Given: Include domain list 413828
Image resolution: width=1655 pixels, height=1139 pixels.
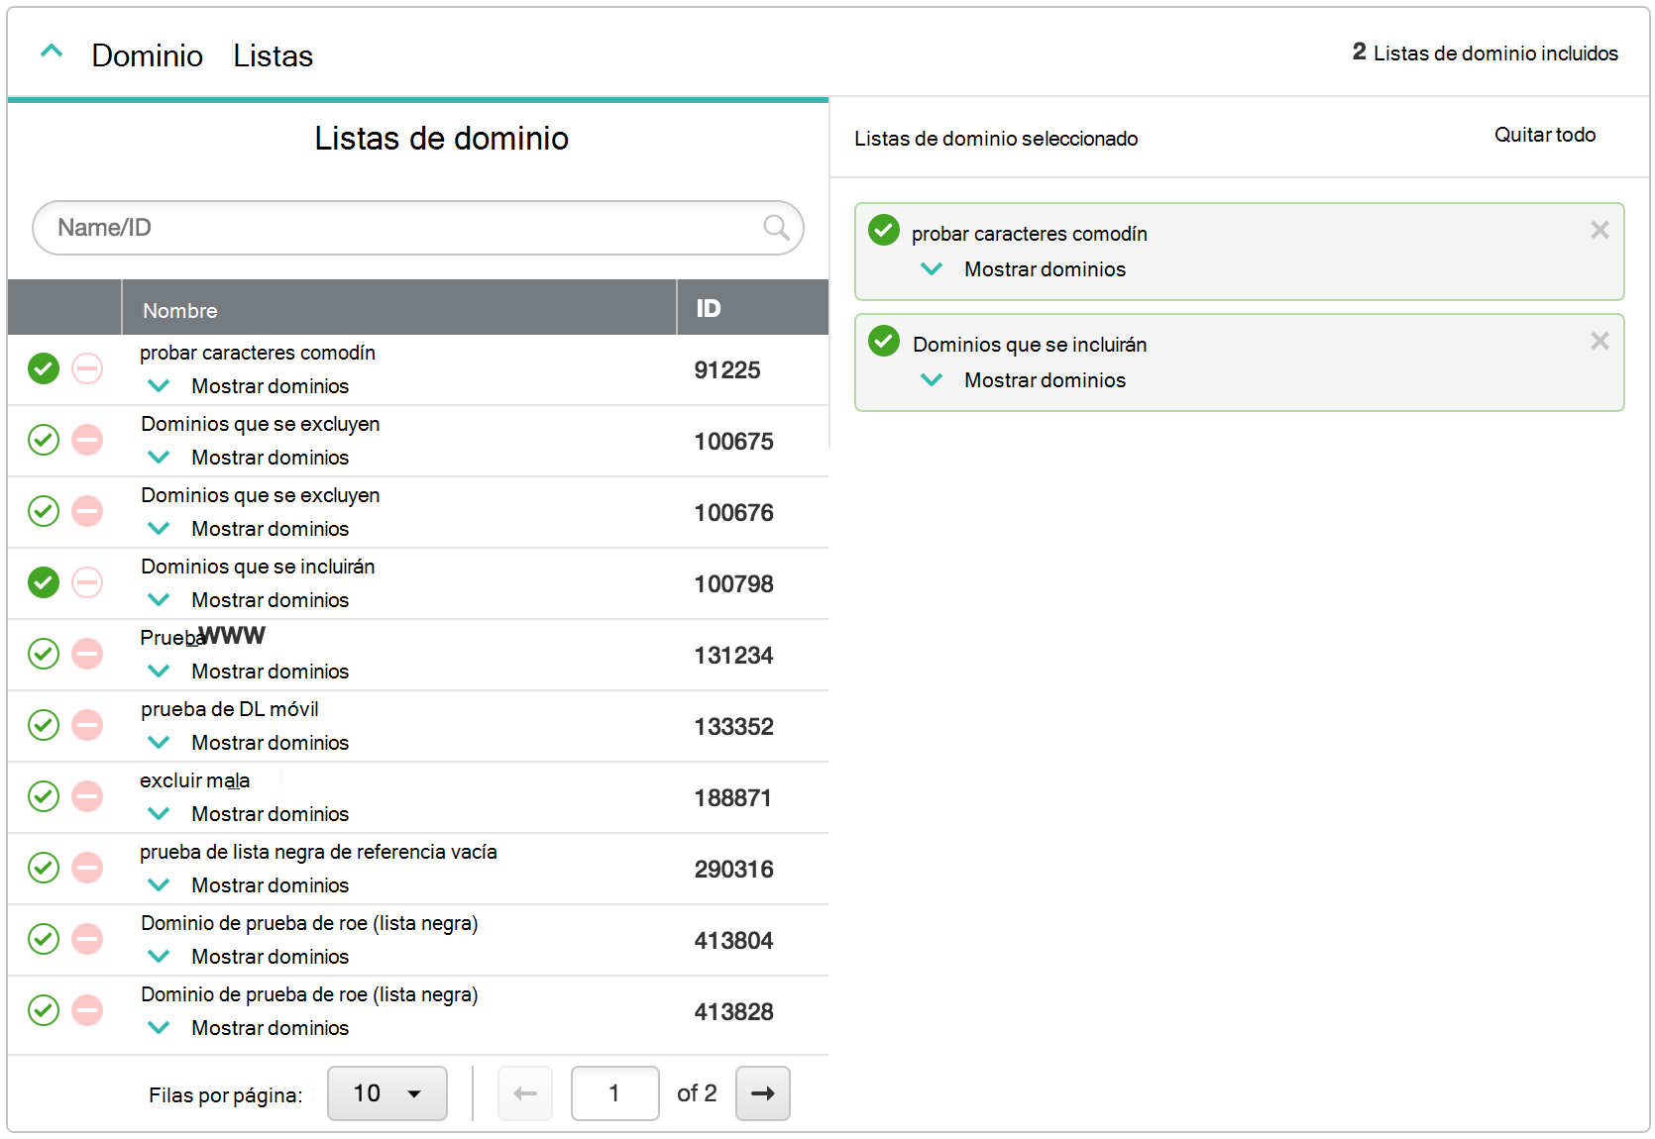Looking at the screenshot, I should [x=44, y=1010].
